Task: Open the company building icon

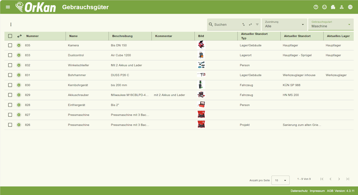Action: [x=333, y=7]
